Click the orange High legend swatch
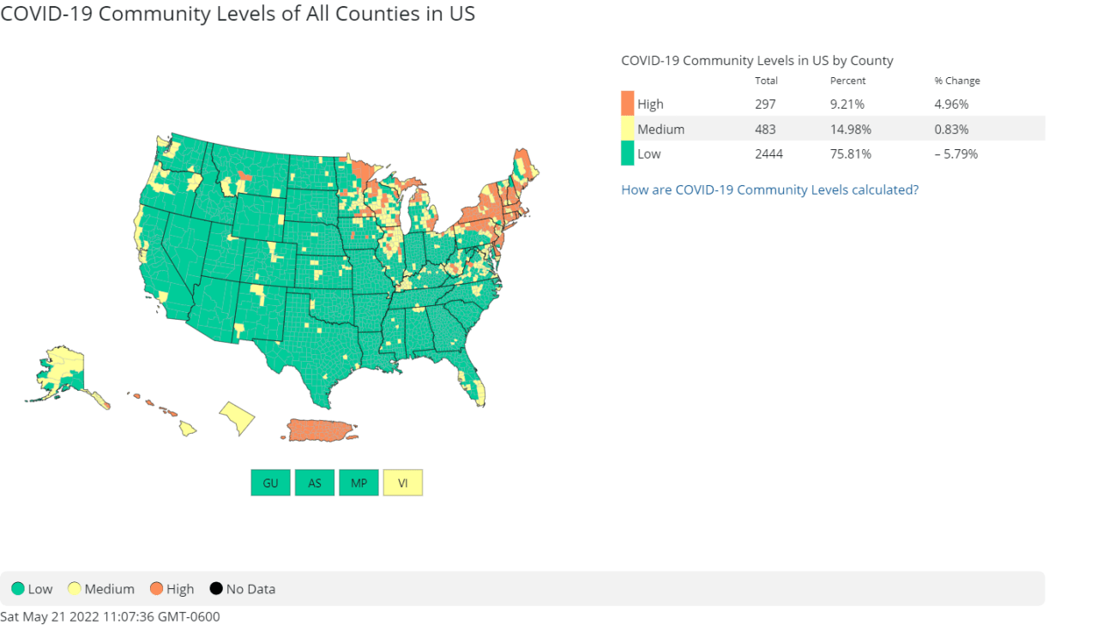 tap(155, 588)
